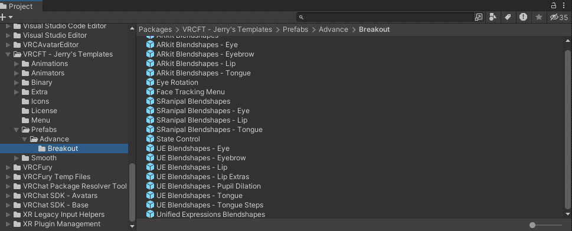Toggle the Project window lock icon
572x231 pixels.
[x=553, y=5]
